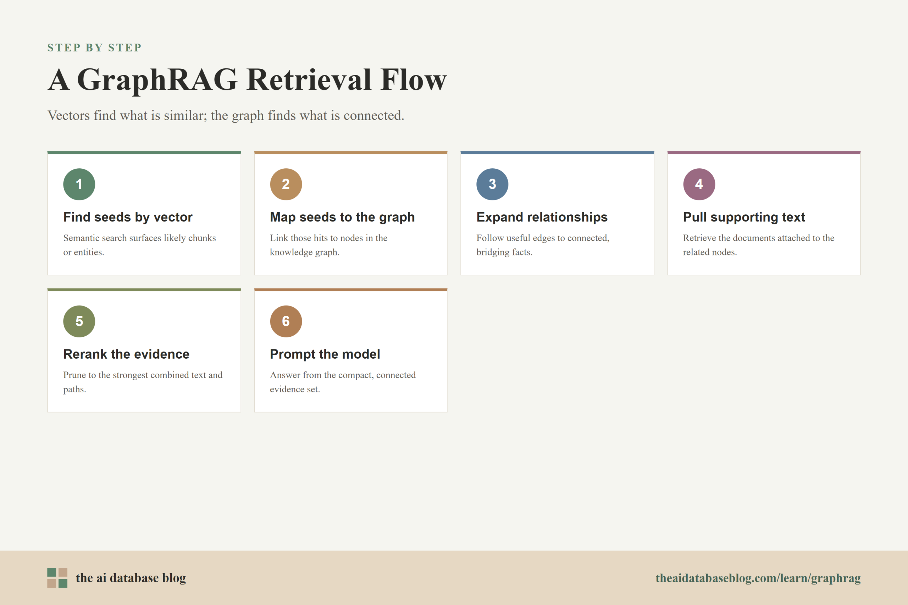Click 'Answer from the compact, connected' description

tap(343, 382)
